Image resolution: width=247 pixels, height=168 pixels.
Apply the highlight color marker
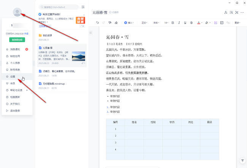click(207, 23)
